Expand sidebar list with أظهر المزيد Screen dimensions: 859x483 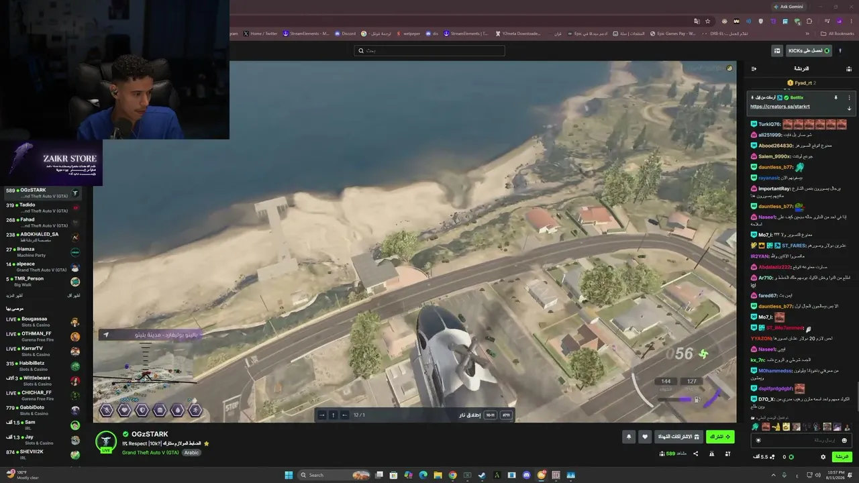[x=14, y=296]
